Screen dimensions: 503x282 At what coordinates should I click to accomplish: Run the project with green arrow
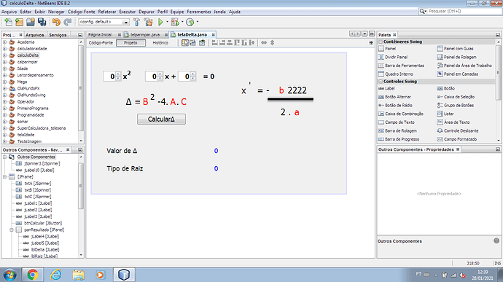160,22
